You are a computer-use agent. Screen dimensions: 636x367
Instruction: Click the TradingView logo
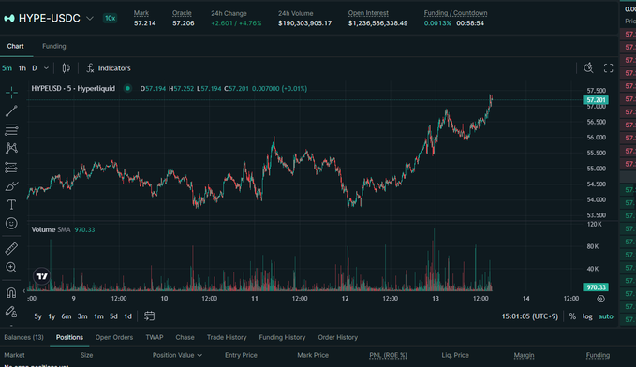point(42,276)
